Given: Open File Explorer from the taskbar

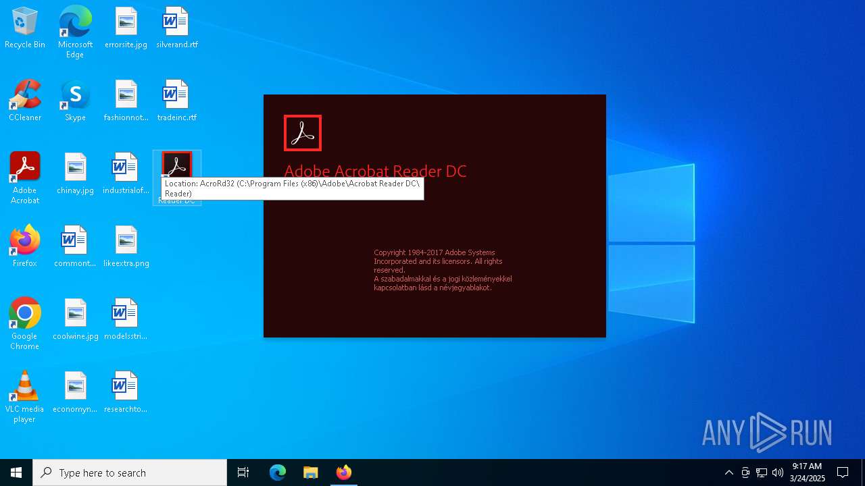Looking at the screenshot, I should click(x=310, y=473).
